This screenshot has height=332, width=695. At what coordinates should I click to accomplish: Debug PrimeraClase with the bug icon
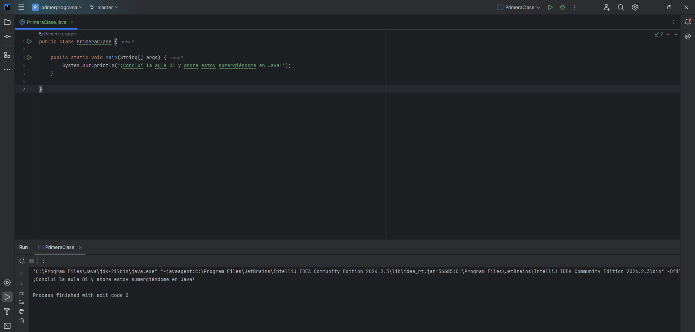click(563, 7)
